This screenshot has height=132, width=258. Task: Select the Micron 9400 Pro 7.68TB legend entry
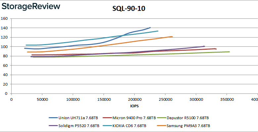click(129, 118)
